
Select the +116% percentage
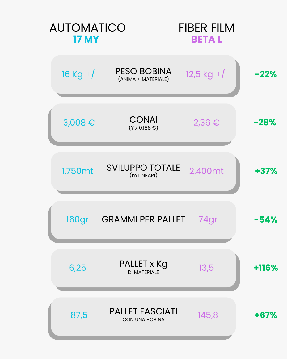(266, 268)
